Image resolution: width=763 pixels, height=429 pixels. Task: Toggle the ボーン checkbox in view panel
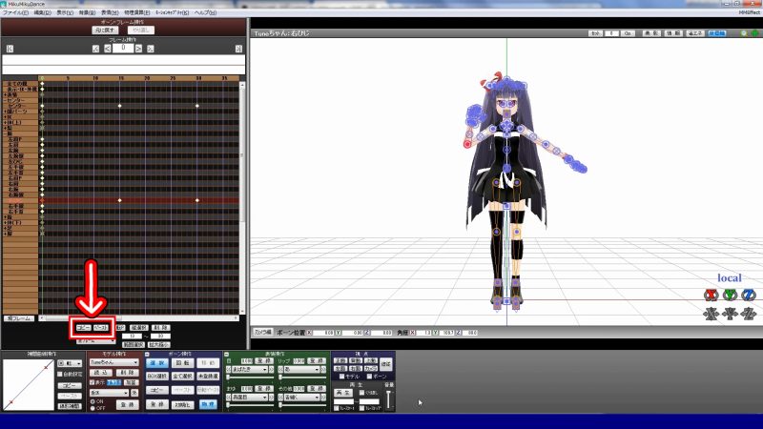coord(369,377)
